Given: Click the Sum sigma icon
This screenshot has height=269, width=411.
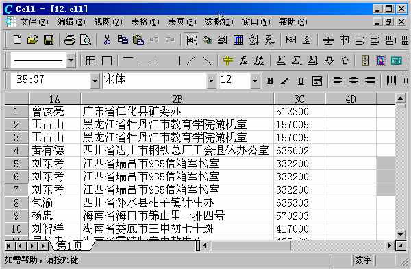Looking at the screenshot, I should click(281, 60).
